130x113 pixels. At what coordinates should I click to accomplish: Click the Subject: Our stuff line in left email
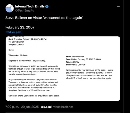16,45
